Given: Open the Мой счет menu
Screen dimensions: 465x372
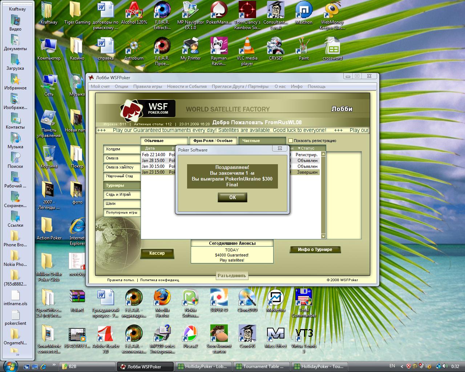Looking at the screenshot, I should pyautogui.click(x=100, y=86).
